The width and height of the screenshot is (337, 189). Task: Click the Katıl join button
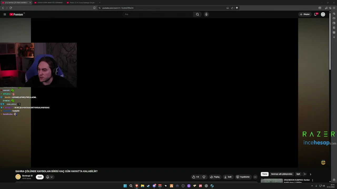40,177
